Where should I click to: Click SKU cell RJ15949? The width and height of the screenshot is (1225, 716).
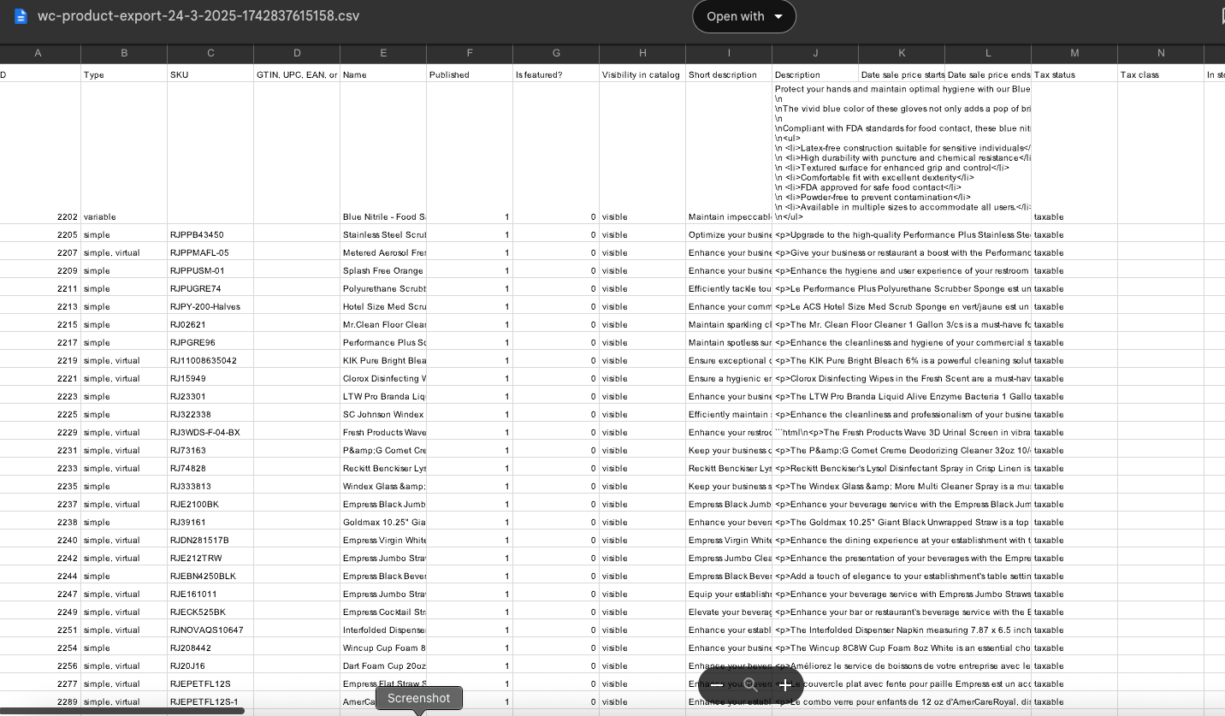click(x=210, y=378)
